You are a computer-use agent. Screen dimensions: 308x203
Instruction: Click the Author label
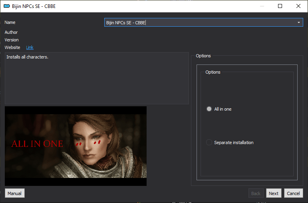coord(11,32)
